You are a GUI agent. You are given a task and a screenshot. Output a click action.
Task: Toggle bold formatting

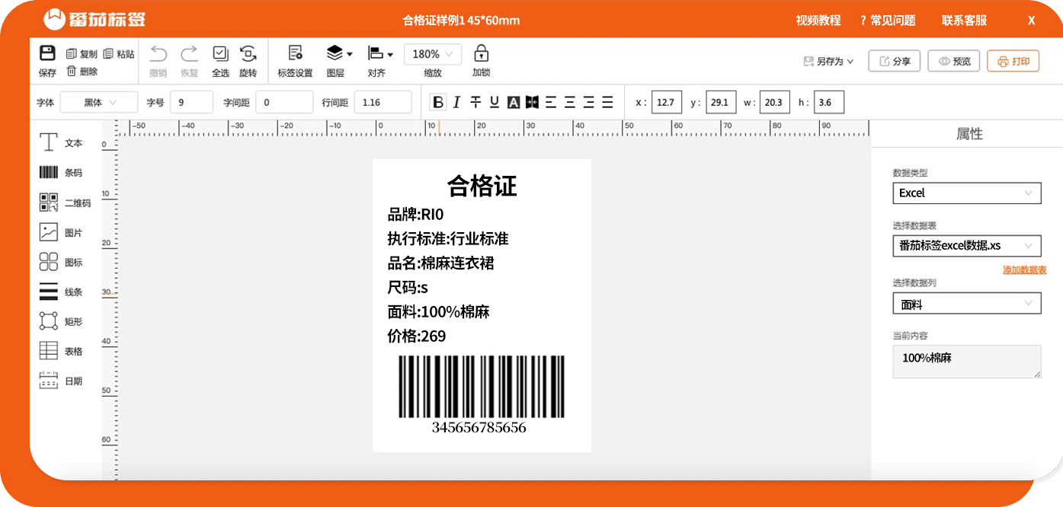(x=438, y=101)
